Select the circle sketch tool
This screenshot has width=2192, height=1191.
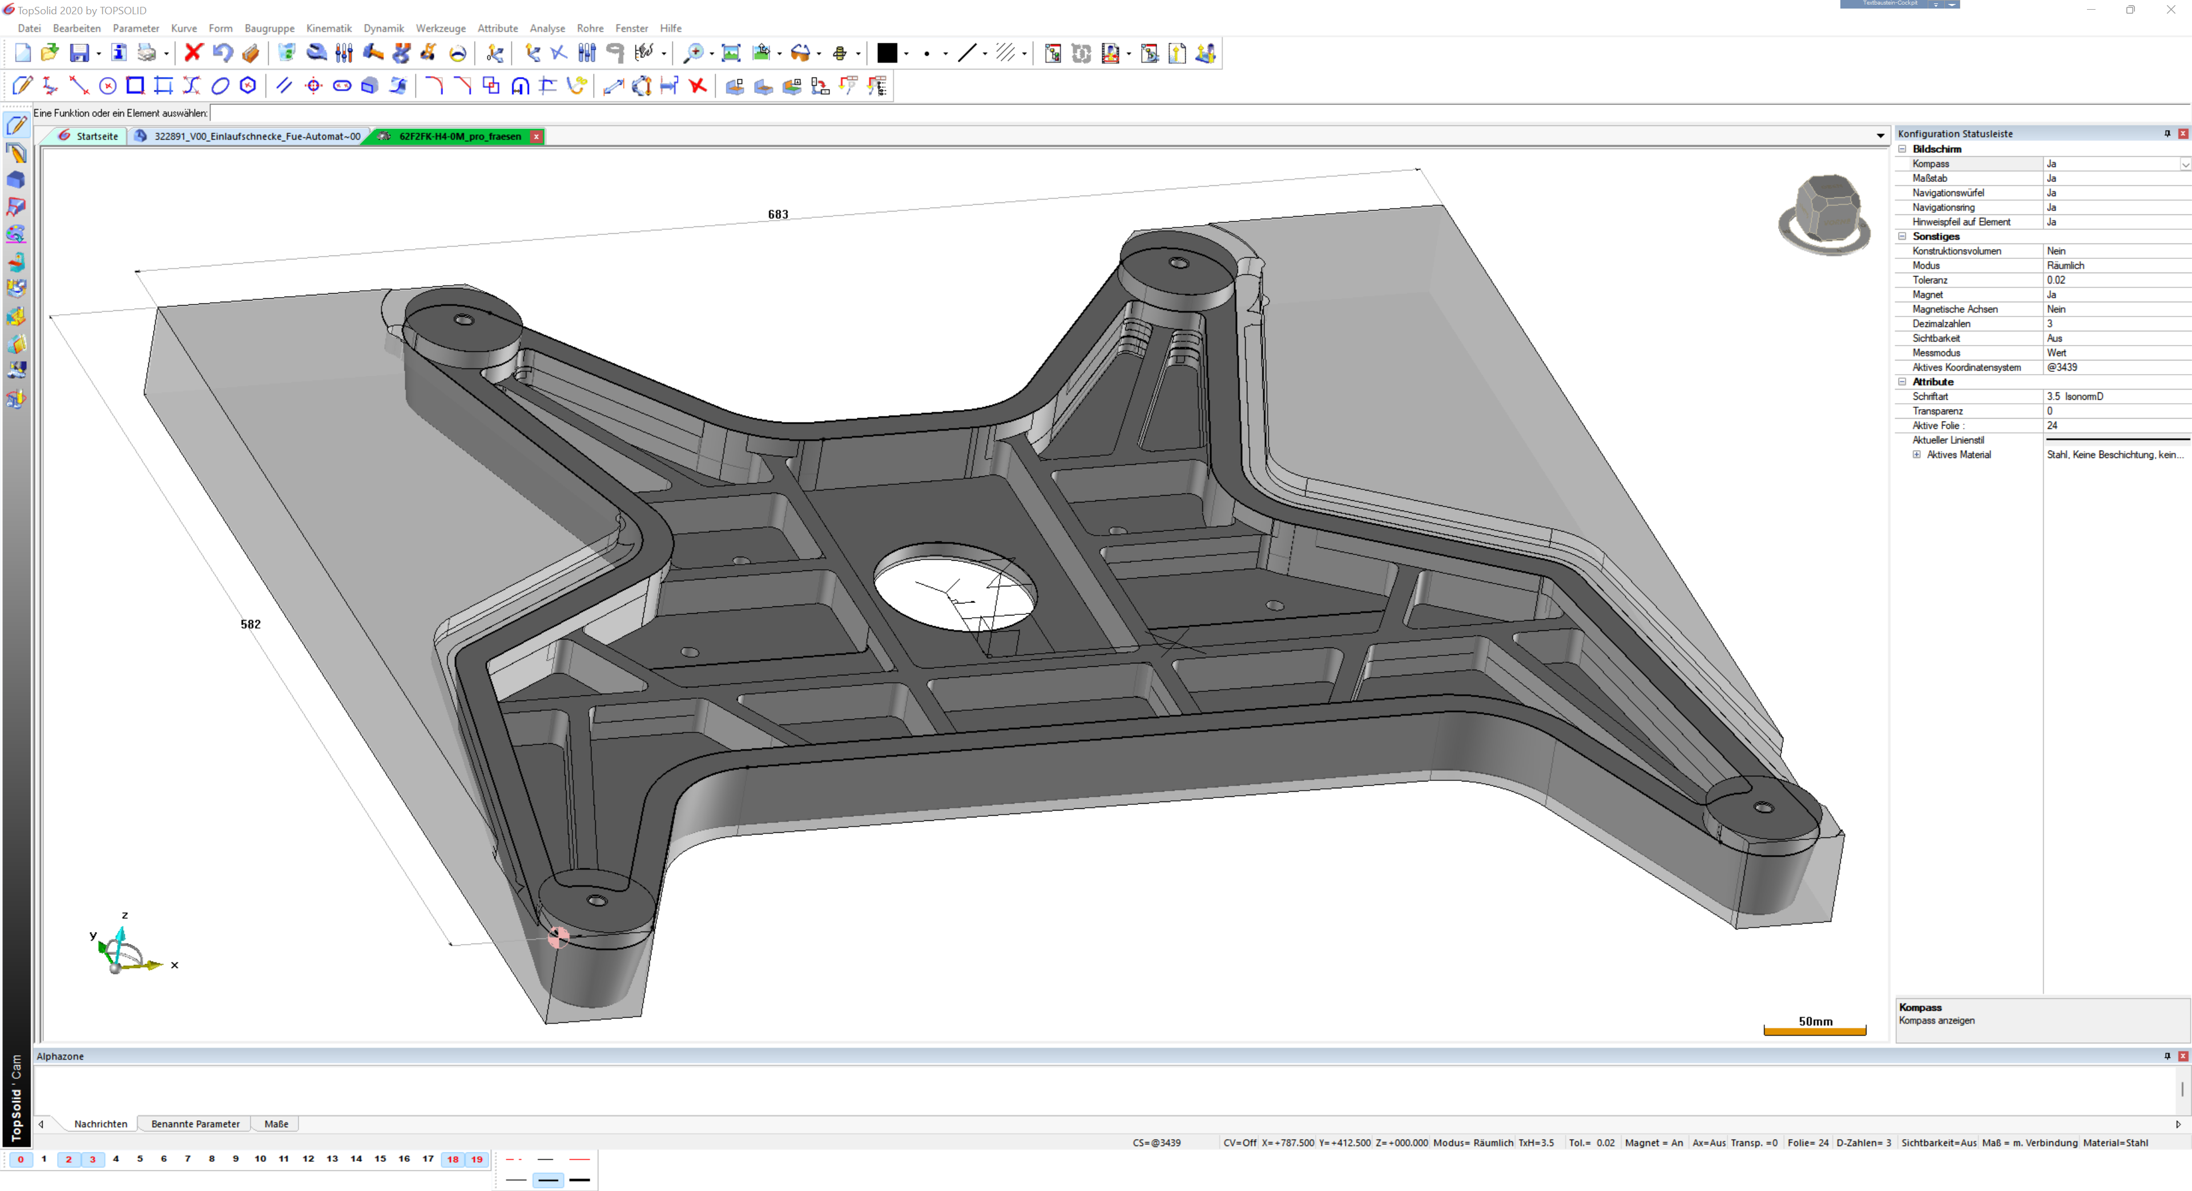click(107, 86)
